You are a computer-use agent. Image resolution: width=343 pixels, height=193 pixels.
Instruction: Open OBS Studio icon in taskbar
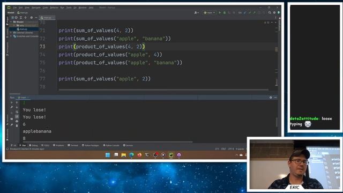point(155,155)
